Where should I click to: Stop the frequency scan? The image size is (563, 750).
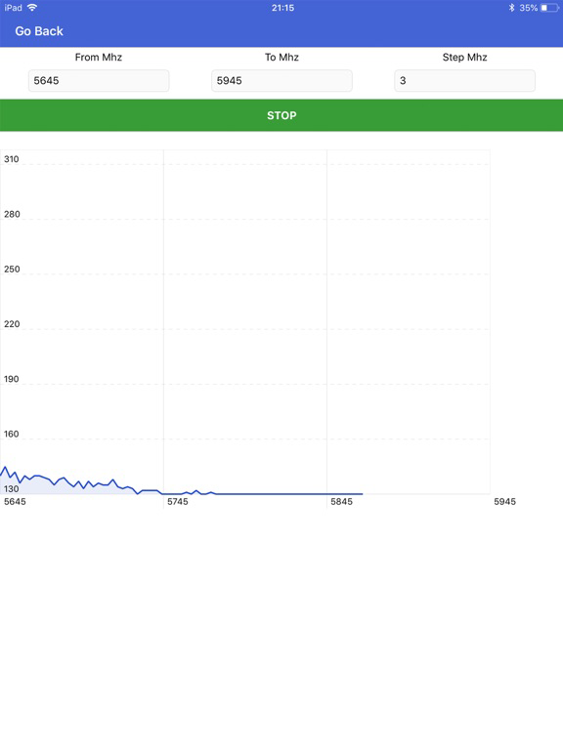(x=281, y=115)
